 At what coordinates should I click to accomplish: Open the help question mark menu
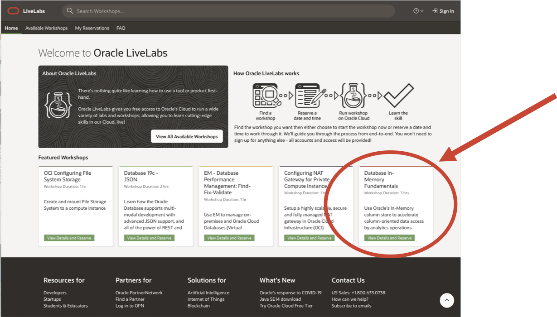pyautogui.click(x=418, y=11)
